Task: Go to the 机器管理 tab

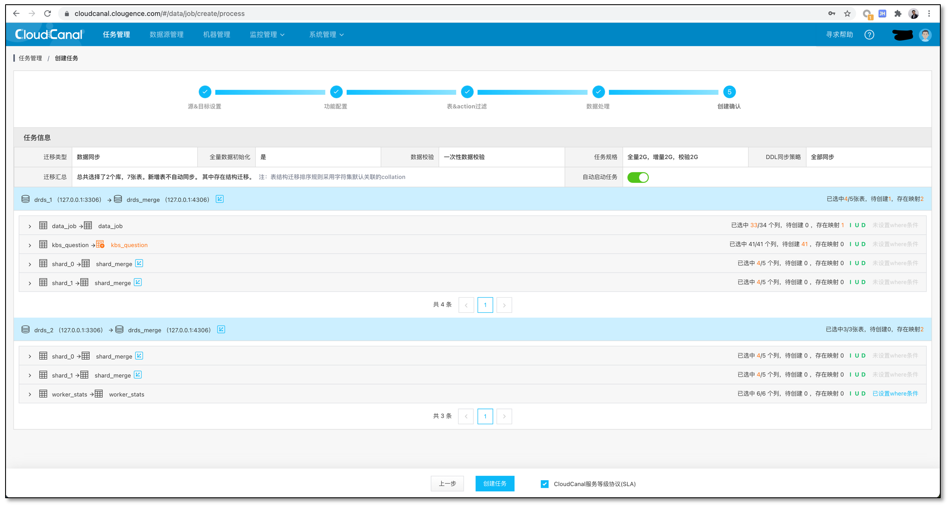Action: (217, 35)
